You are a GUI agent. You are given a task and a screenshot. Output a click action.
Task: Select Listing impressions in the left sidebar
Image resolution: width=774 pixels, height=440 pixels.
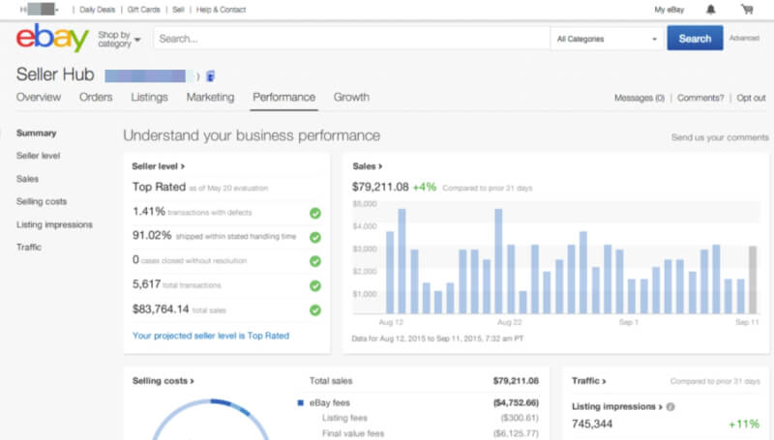click(x=54, y=224)
